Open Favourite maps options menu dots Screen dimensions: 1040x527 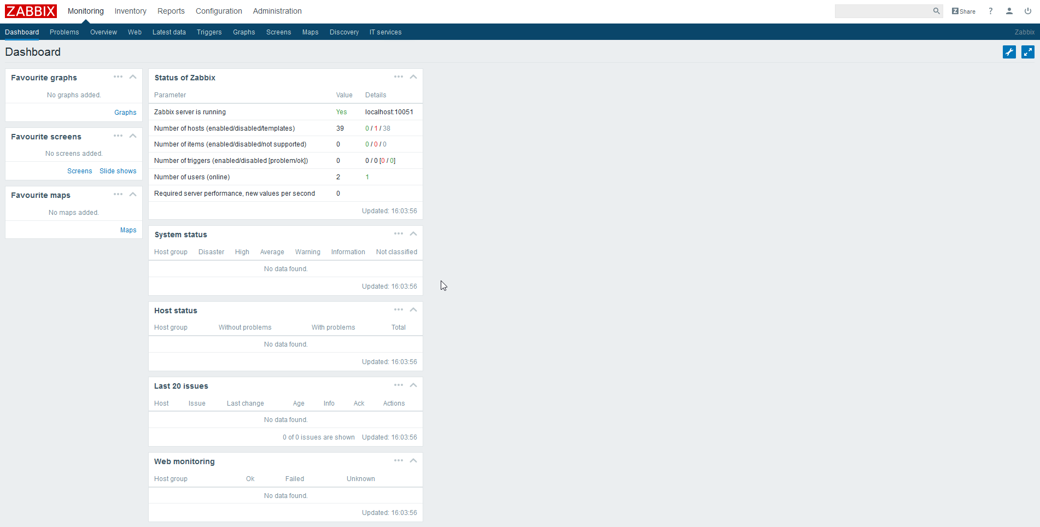tap(118, 195)
